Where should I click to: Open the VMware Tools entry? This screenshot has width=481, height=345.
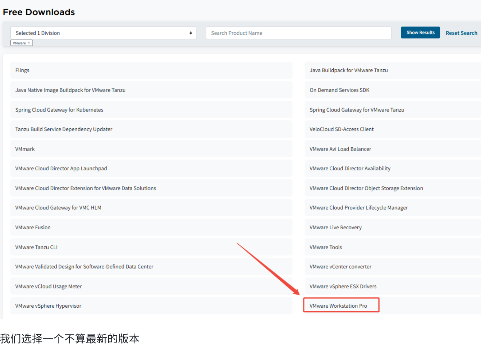(x=393, y=247)
